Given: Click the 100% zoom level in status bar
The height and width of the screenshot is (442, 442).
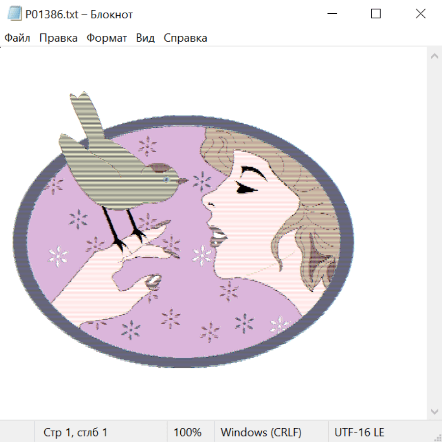Looking at the screenshot, I should 188,432.
